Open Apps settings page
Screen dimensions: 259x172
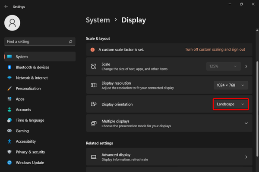pyautogui.click(x=40, y=99)
